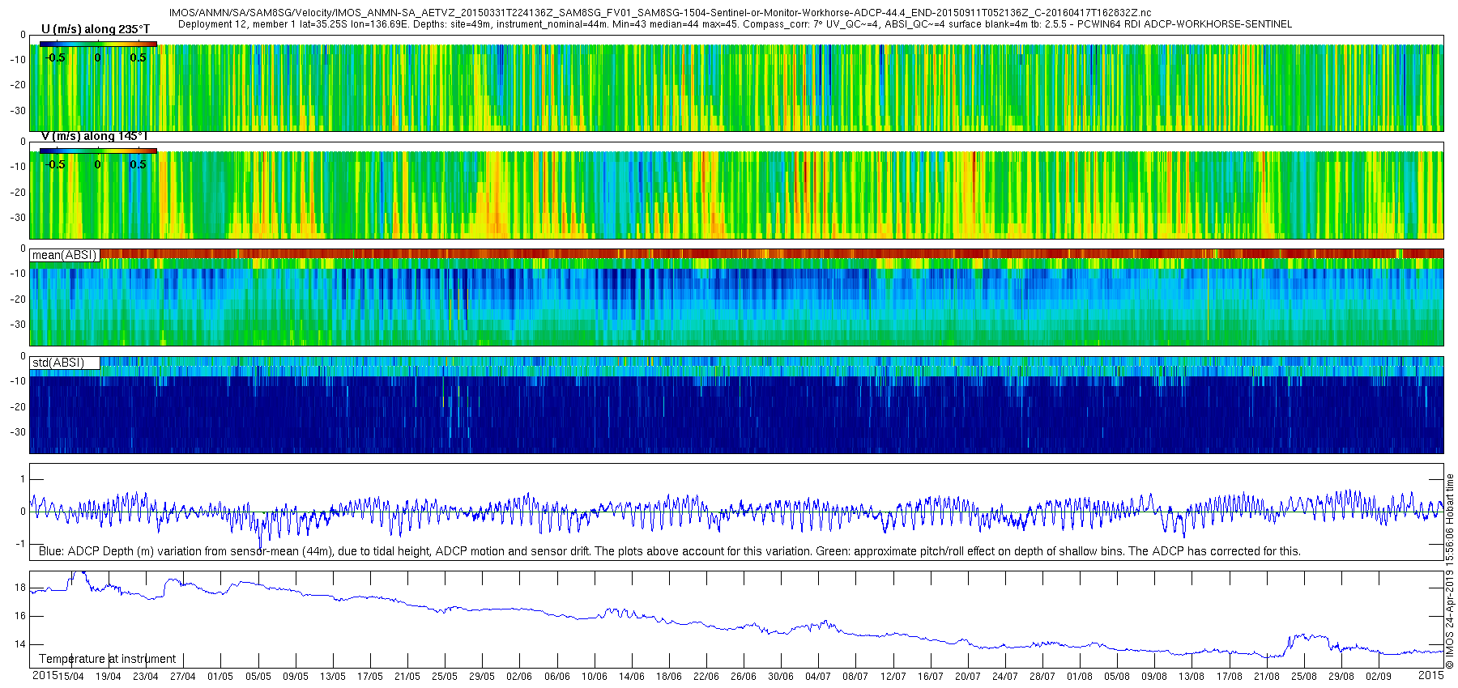Click the 'mean(ABSI)' panel label
The width and height of the screenshot is (1458, 688).
click(64, 255)
